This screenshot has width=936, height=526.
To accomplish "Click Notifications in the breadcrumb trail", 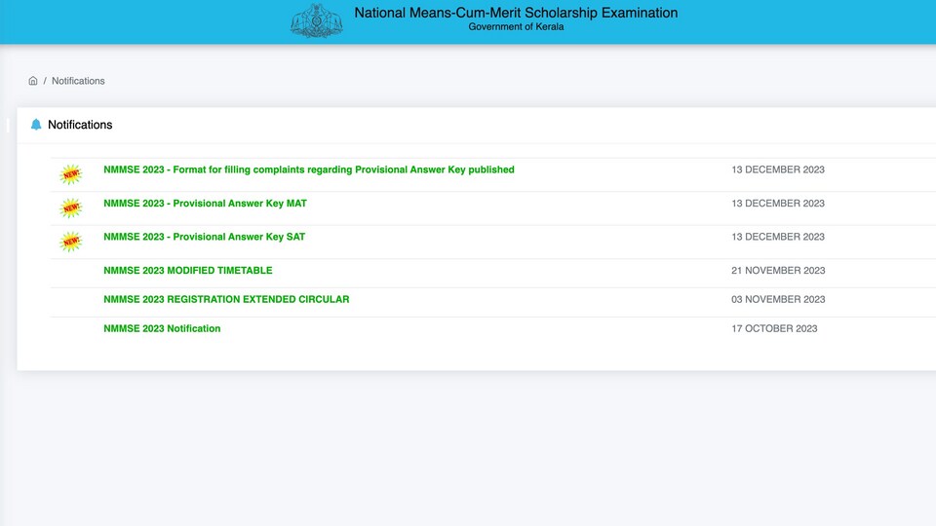I will pyautogui.click(x=78, y=81).
